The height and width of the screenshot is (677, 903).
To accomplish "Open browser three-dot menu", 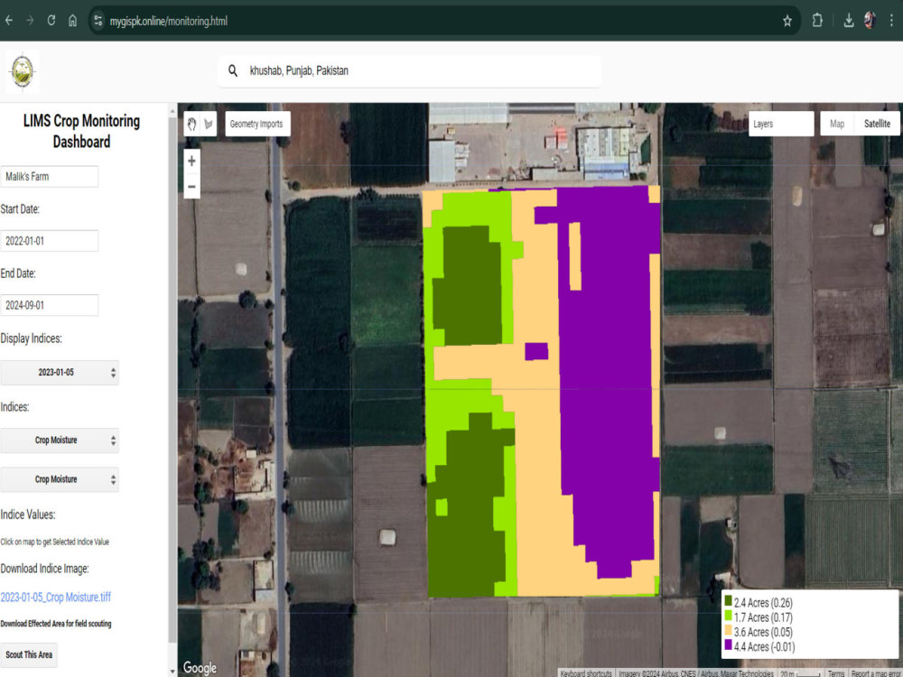I will point(892,21).
